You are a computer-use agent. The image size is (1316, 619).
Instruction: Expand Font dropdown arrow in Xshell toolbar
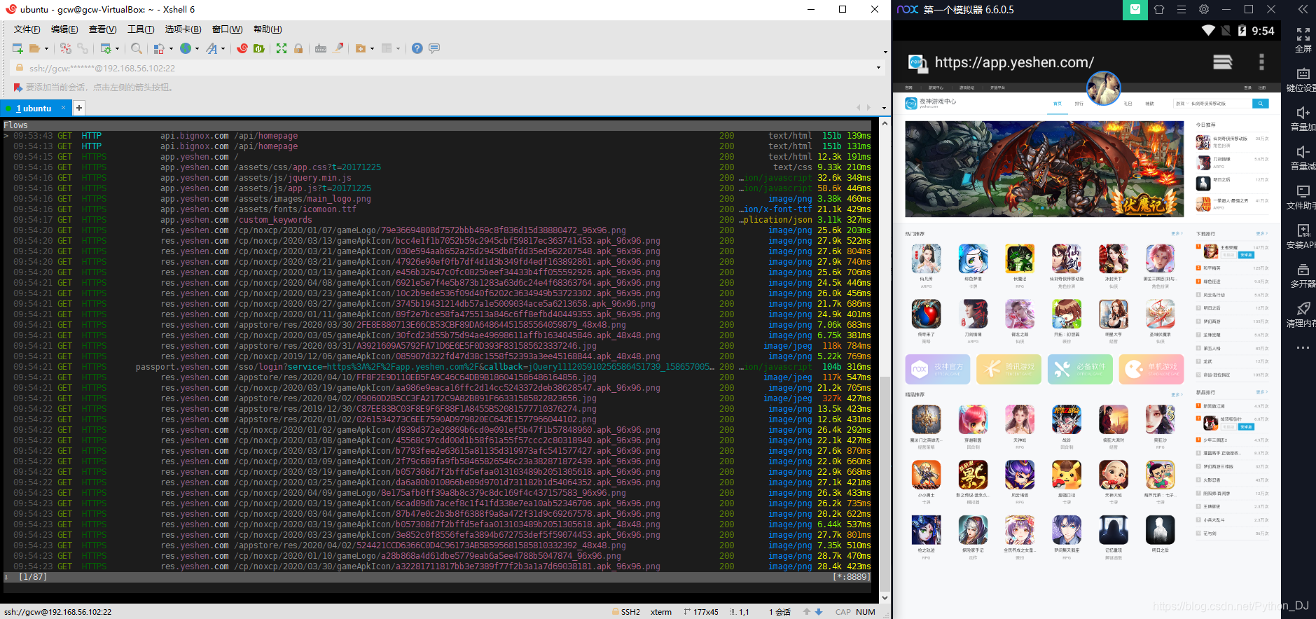[223, 49]
